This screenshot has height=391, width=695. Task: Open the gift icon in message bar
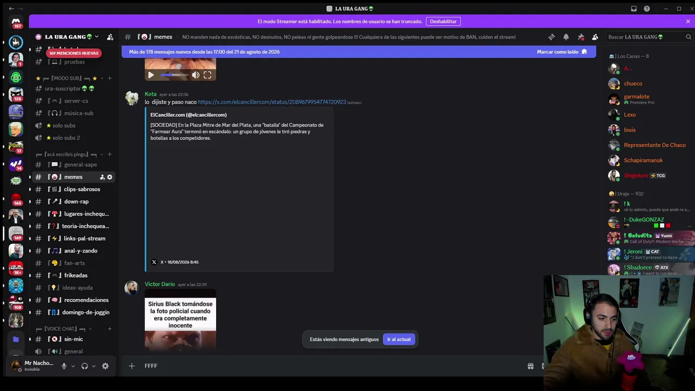click(530, 366)
